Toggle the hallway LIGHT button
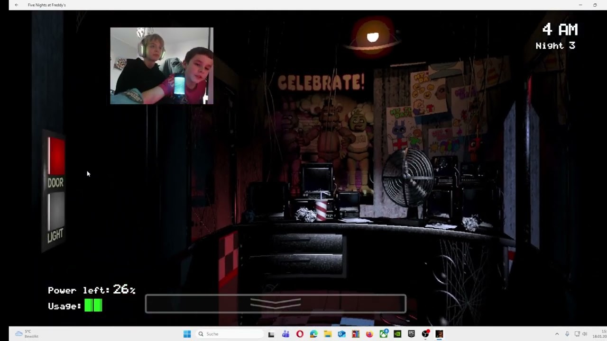The width and height of the screenshot is (607, 341). pos(56,212)
